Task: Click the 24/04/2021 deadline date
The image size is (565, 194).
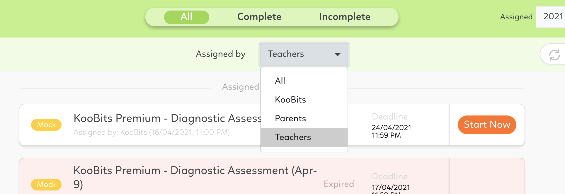Action: tap(391, 128)
